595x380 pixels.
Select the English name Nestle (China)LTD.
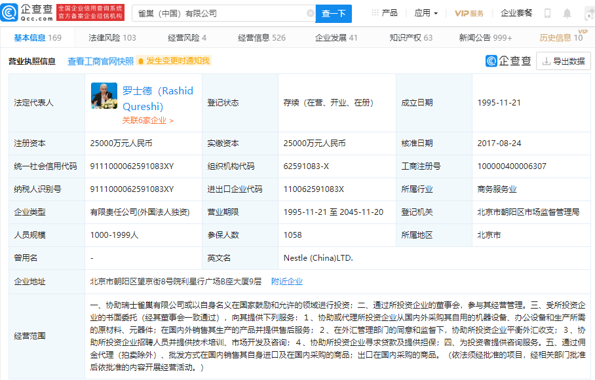(318, 258)
